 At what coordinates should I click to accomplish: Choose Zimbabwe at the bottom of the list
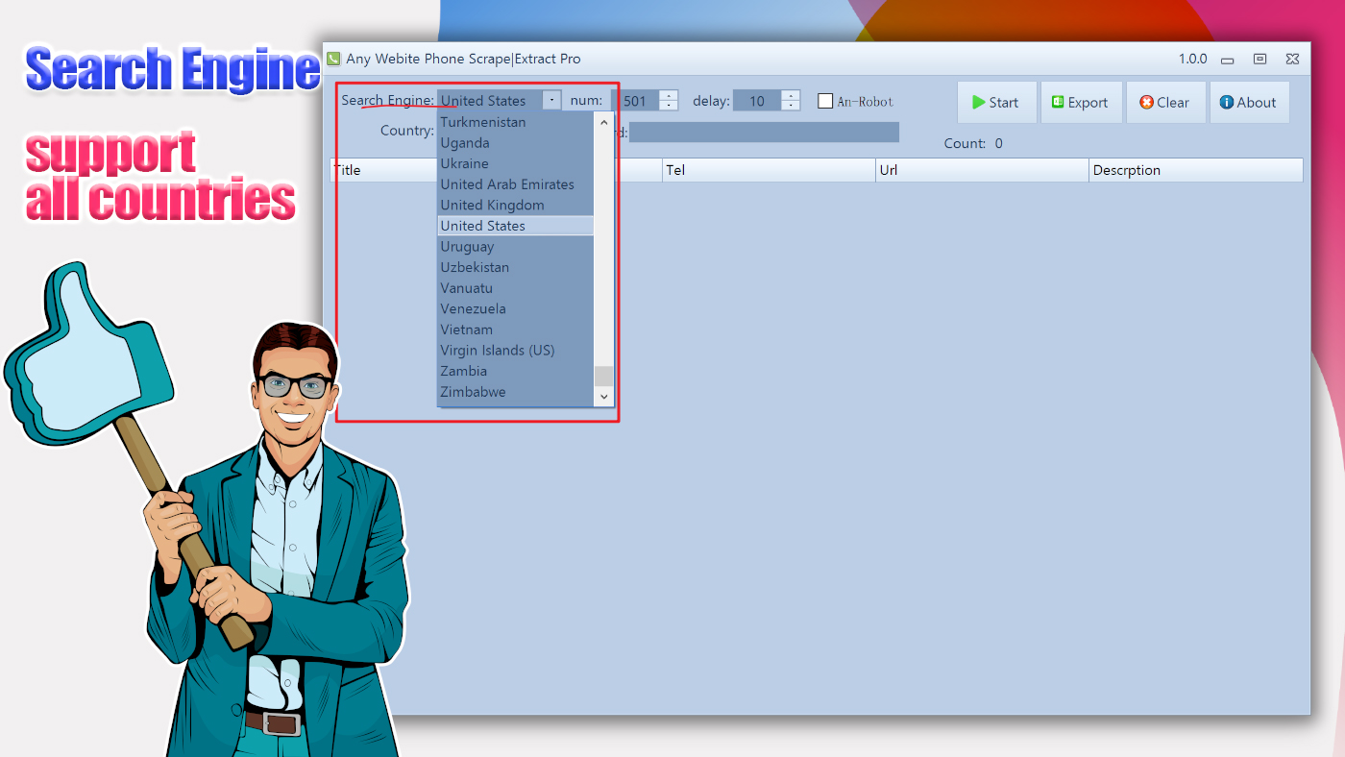click(x=473, y=392)
